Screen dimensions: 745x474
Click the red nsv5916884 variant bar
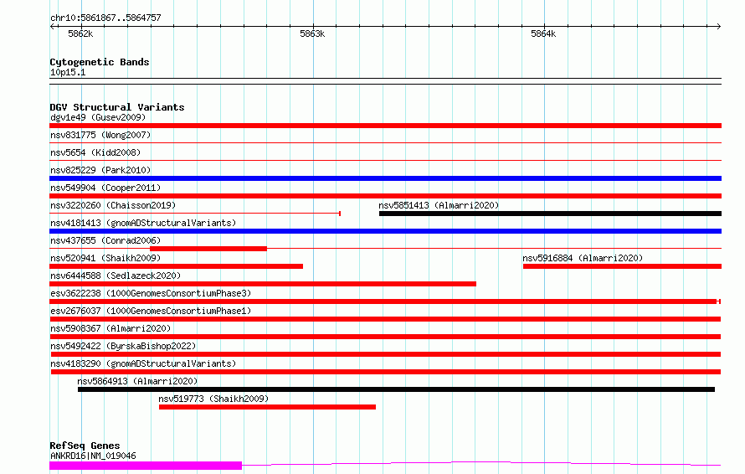point(623,266)
